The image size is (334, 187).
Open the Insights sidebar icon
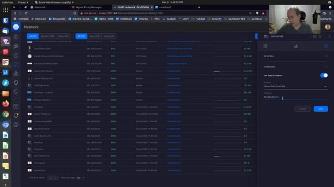click(16, 83)
